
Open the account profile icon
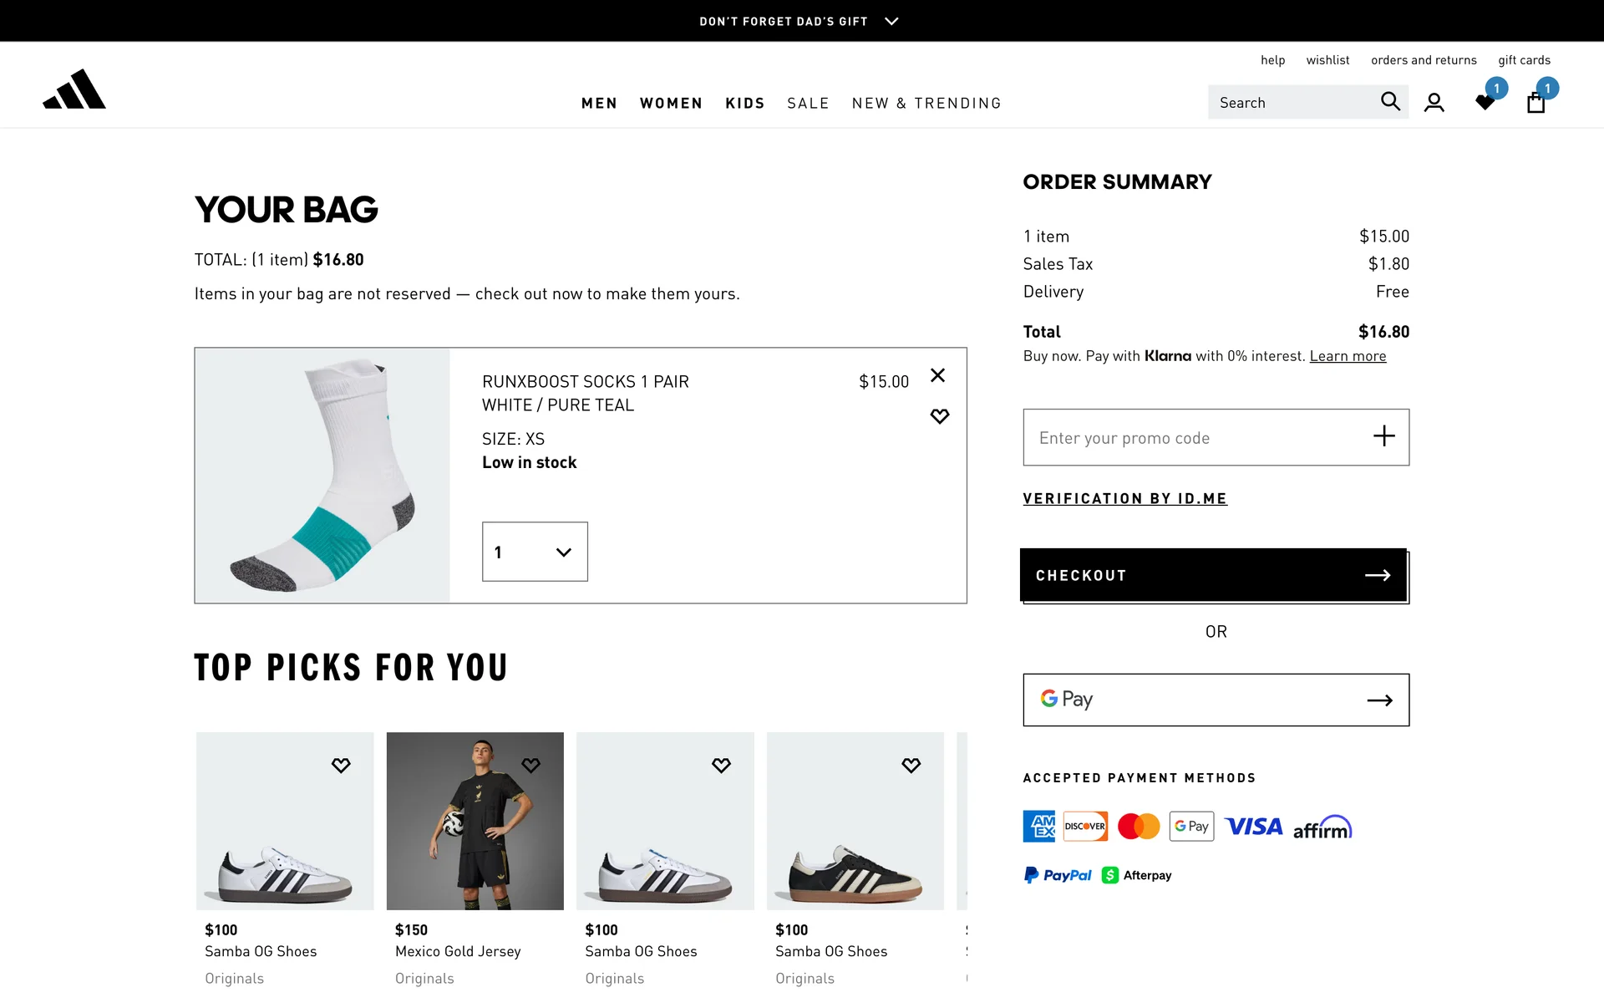pos(1434,103)
